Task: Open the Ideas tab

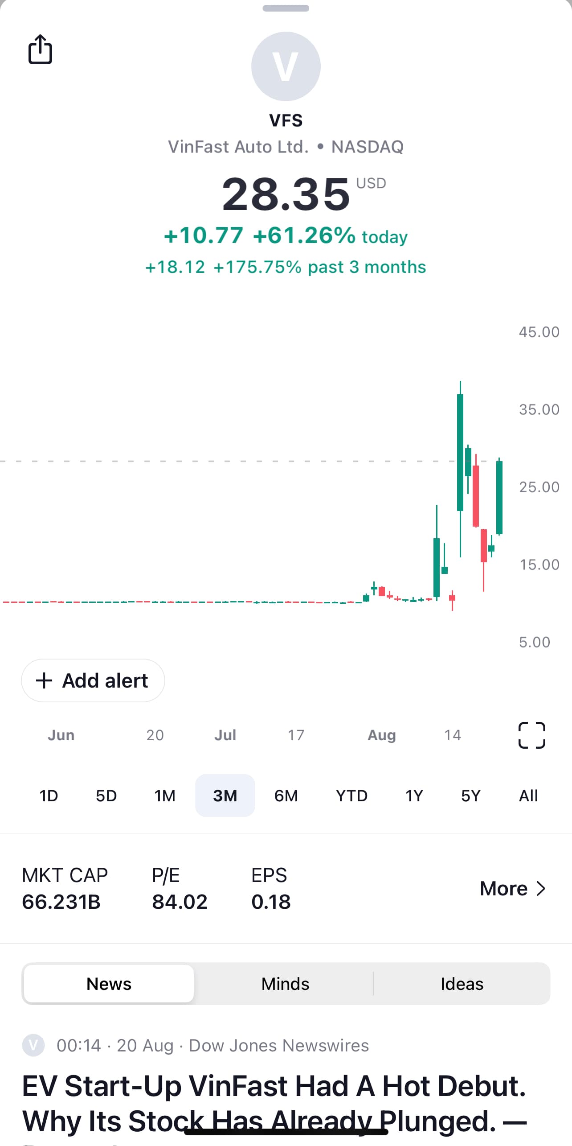Action: [462, 984]
